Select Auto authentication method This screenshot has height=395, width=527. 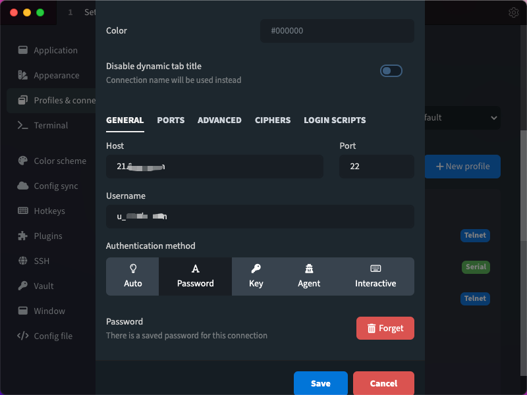click(x=132, y=276)
